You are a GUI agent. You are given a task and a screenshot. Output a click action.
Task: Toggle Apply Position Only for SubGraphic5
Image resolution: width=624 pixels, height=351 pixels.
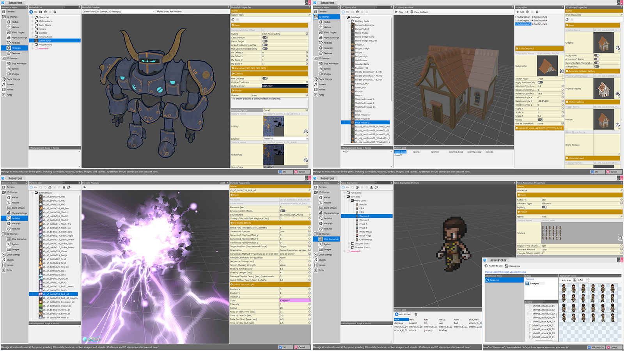pos(540,82)
